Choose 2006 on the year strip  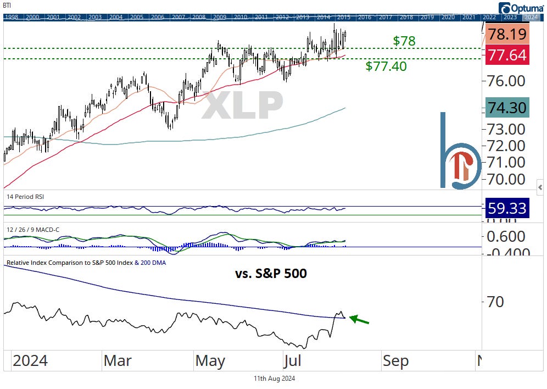coord(158,17)
